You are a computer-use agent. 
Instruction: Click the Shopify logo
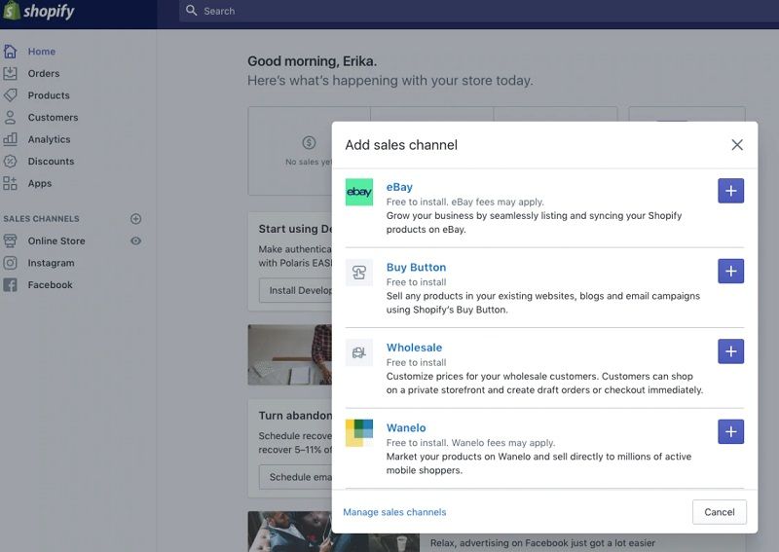[39, 11]
